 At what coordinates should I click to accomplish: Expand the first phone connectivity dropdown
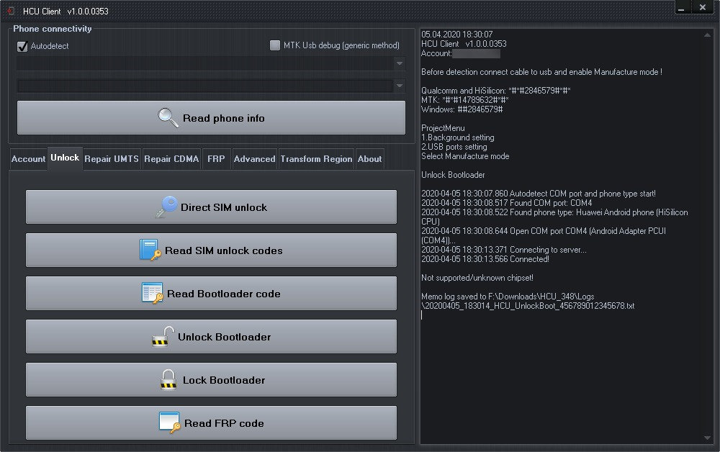[400, 63]
